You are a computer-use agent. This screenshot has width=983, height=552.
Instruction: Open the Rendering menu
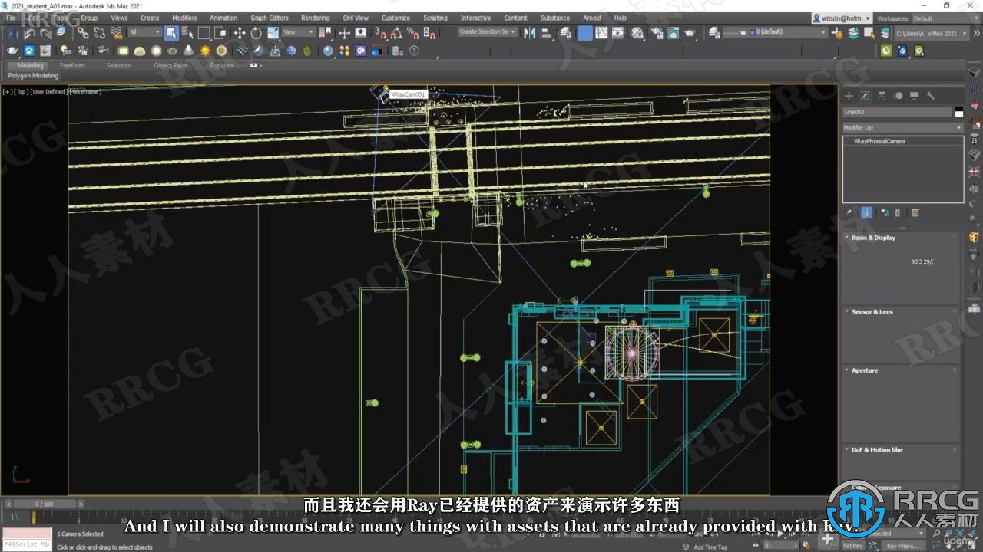click(315, 18)
